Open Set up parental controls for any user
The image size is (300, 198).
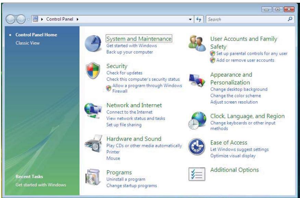(252, 53)
